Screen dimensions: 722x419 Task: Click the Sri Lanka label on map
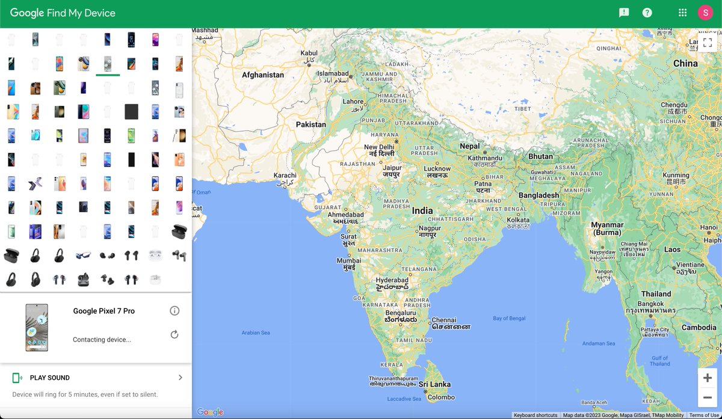point(434,384)
